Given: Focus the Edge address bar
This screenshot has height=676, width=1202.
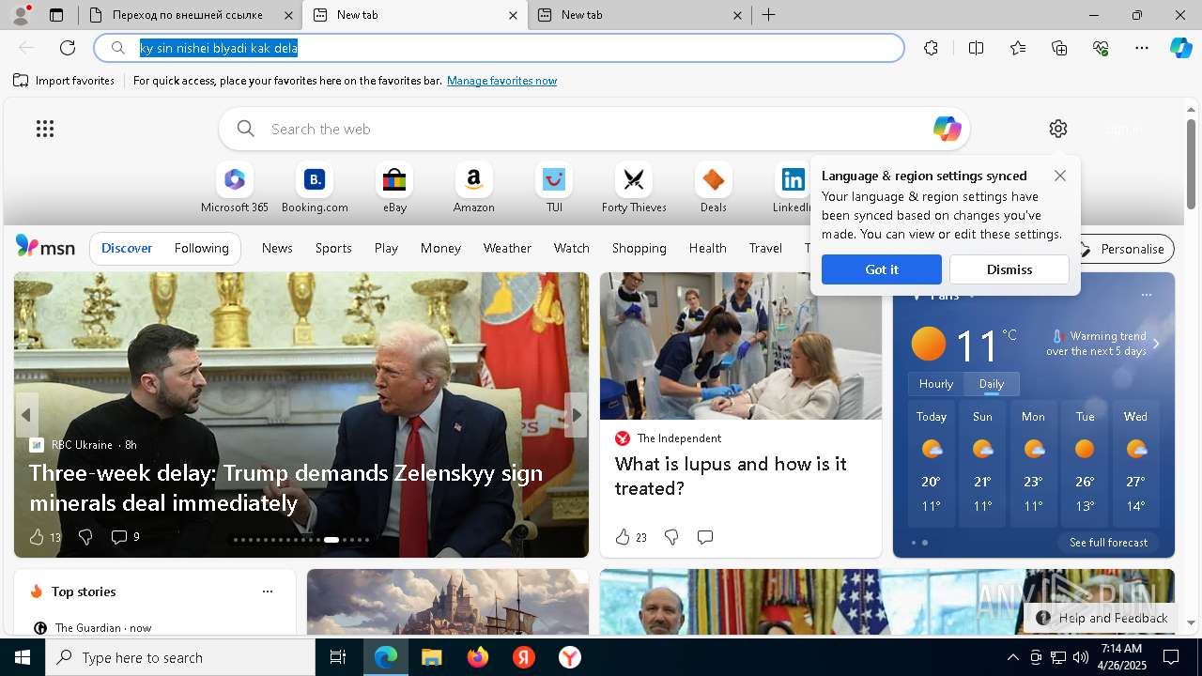Looking at the screenshot, I should [x=499, y=48].
